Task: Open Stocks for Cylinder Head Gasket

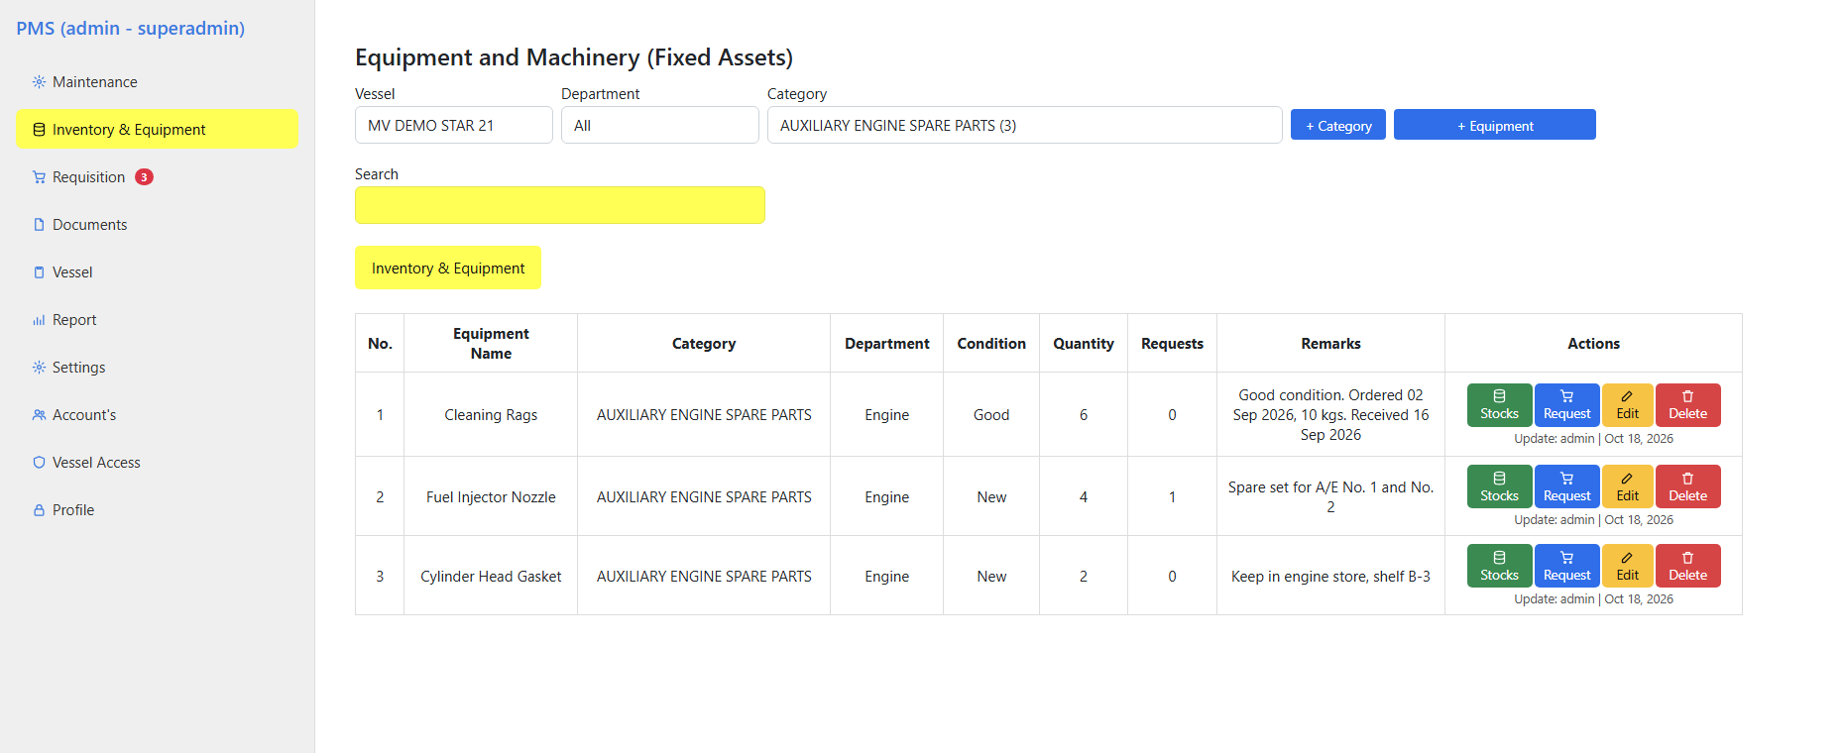Action: (x=1499, y=566)
